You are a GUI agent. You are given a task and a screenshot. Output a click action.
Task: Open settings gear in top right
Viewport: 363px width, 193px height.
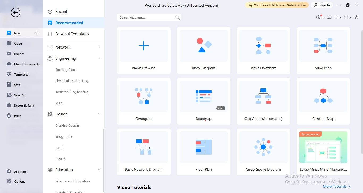pos(357,17)
